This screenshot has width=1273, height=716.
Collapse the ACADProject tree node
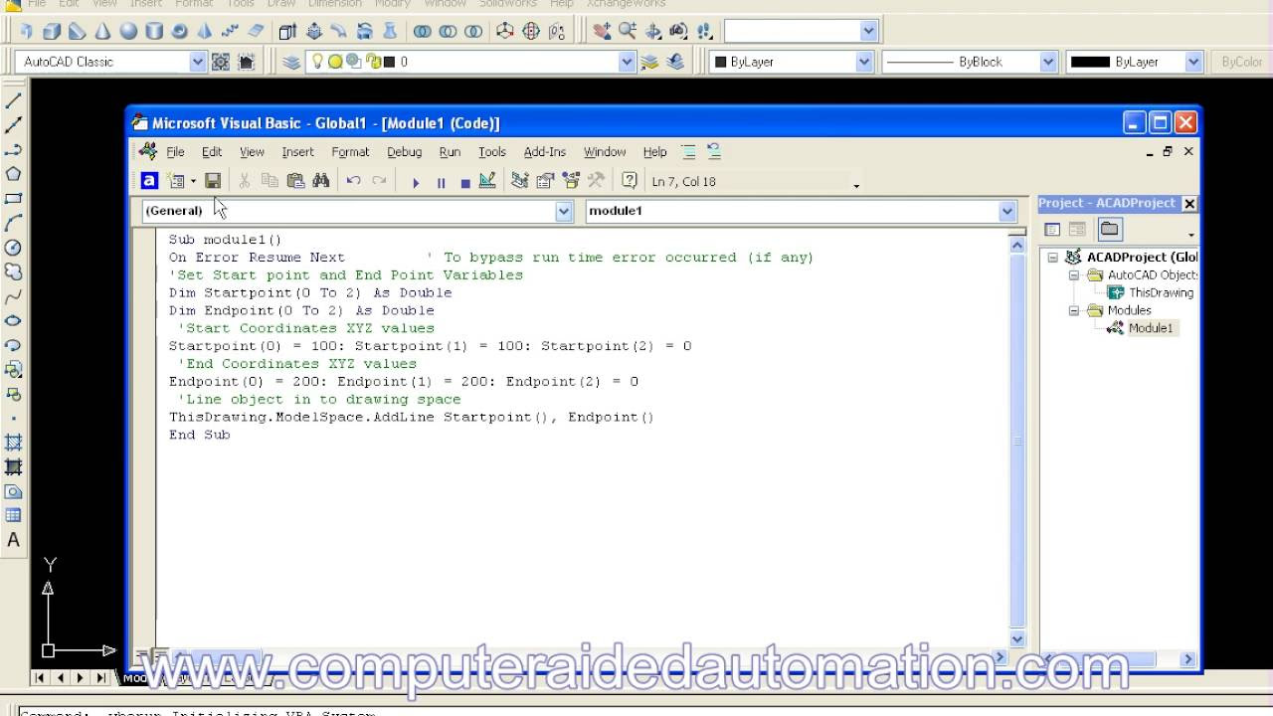[x=1052, y=258]
